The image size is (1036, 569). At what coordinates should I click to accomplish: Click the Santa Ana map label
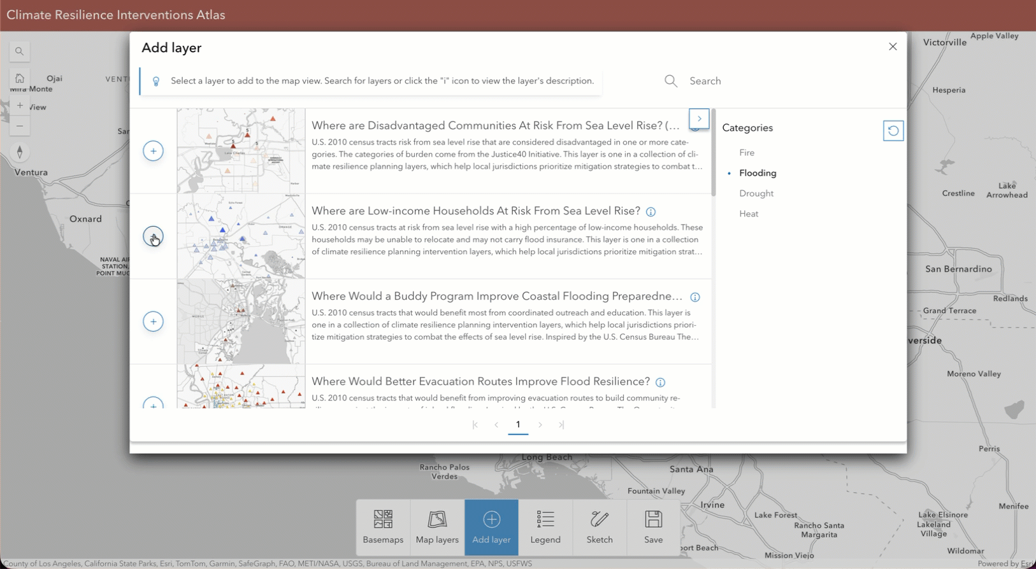coord(691,469)
